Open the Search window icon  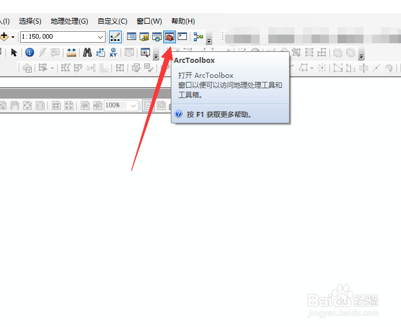(x=157, y=37)
